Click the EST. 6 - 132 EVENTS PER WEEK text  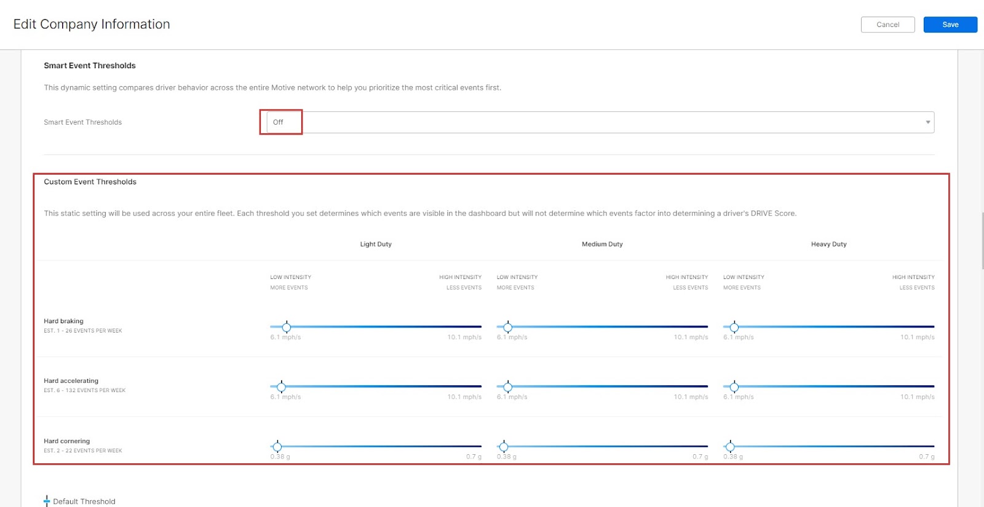84,390
